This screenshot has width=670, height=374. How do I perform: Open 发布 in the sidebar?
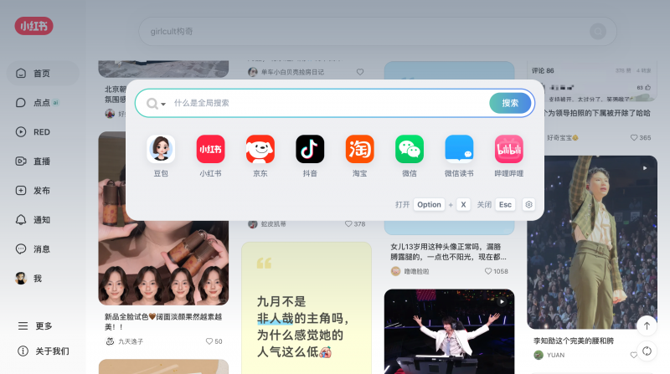(43, 191)
